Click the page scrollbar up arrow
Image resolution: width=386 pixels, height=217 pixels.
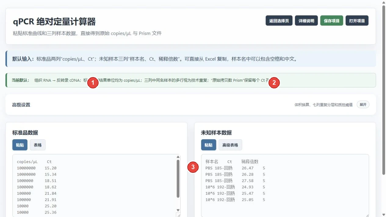[x=384, y=2]
